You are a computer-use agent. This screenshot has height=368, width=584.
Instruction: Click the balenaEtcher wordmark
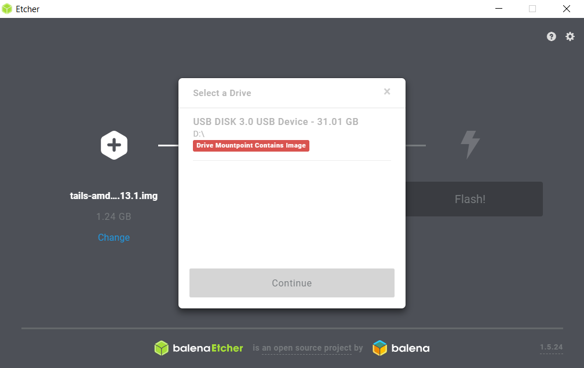pyautogui.click(x=208, y=348)
